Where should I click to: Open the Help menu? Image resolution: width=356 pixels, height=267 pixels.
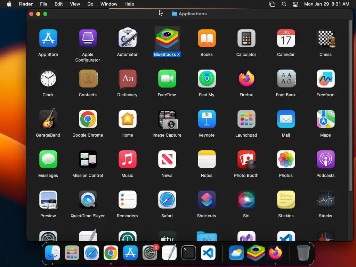pos(129,4)
